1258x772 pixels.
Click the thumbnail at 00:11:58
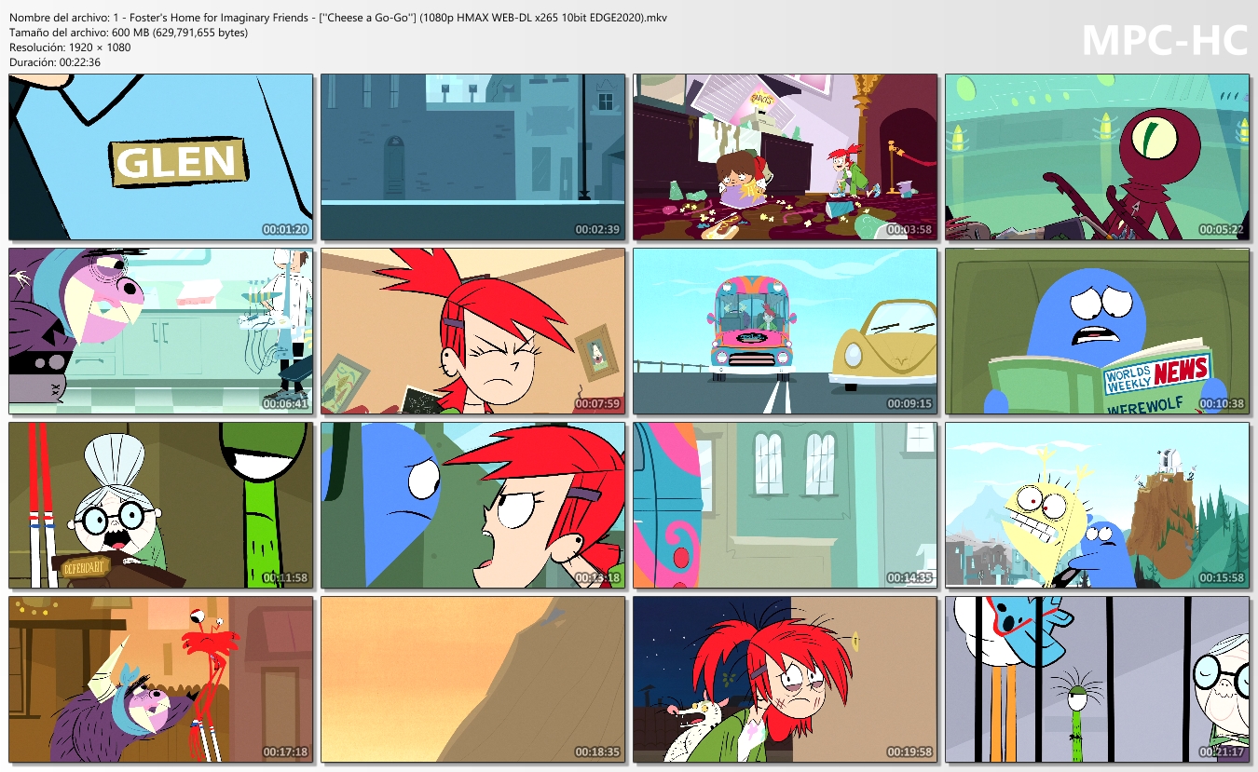[x=161, y=506]
